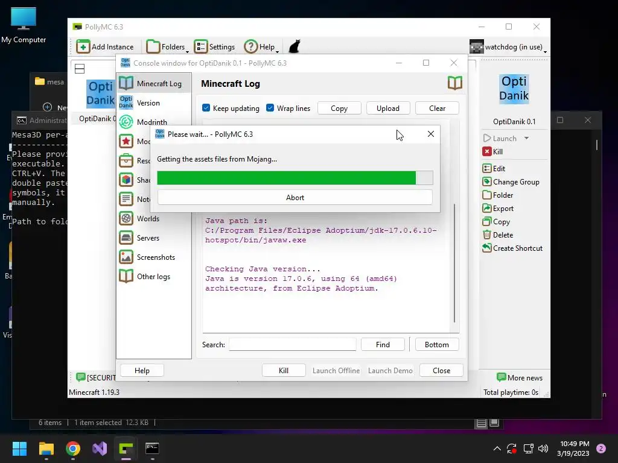Export the OptiDanik instance
618x463 pixels.
click(x=498, y=209)
